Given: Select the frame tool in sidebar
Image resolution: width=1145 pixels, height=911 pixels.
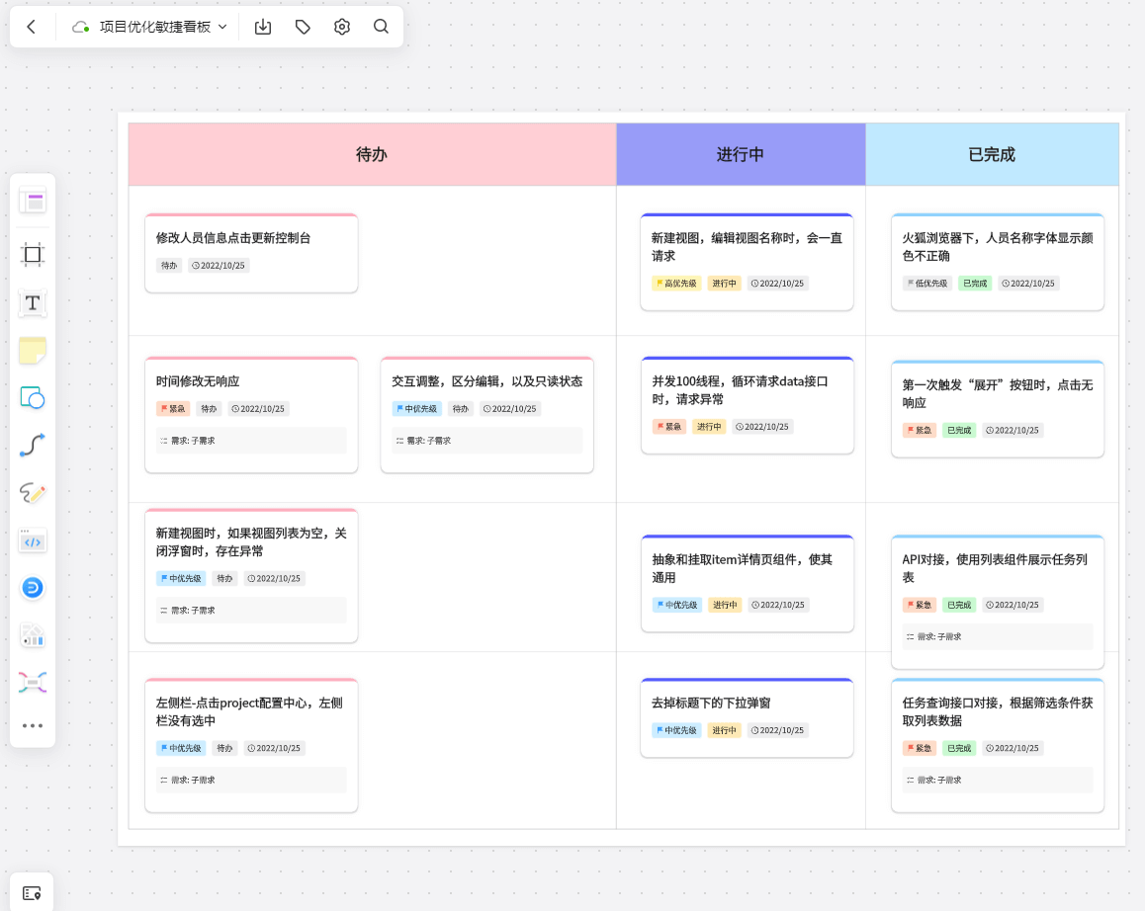Looking at the screenshot, I should 33,254.
